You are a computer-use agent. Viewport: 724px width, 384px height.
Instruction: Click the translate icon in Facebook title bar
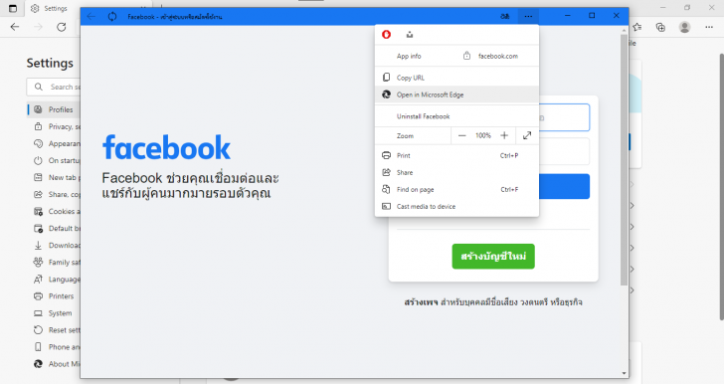click(x=504, y=16)
